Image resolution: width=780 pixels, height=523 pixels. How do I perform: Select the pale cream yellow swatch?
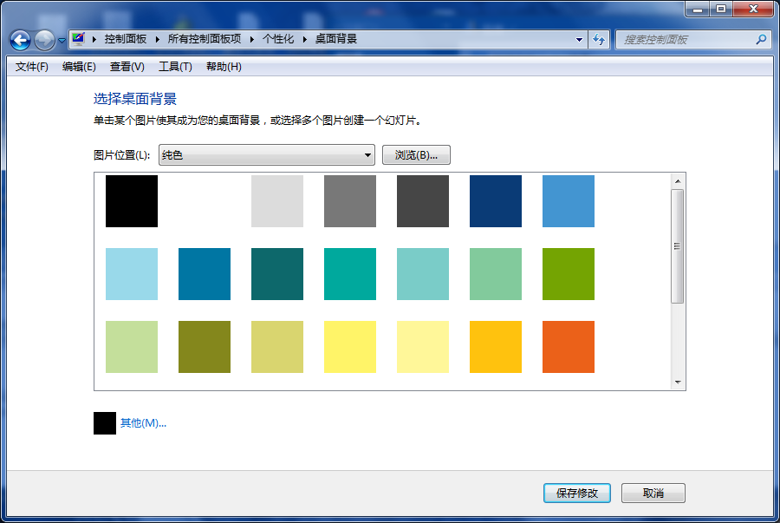(x=423, y=347)
